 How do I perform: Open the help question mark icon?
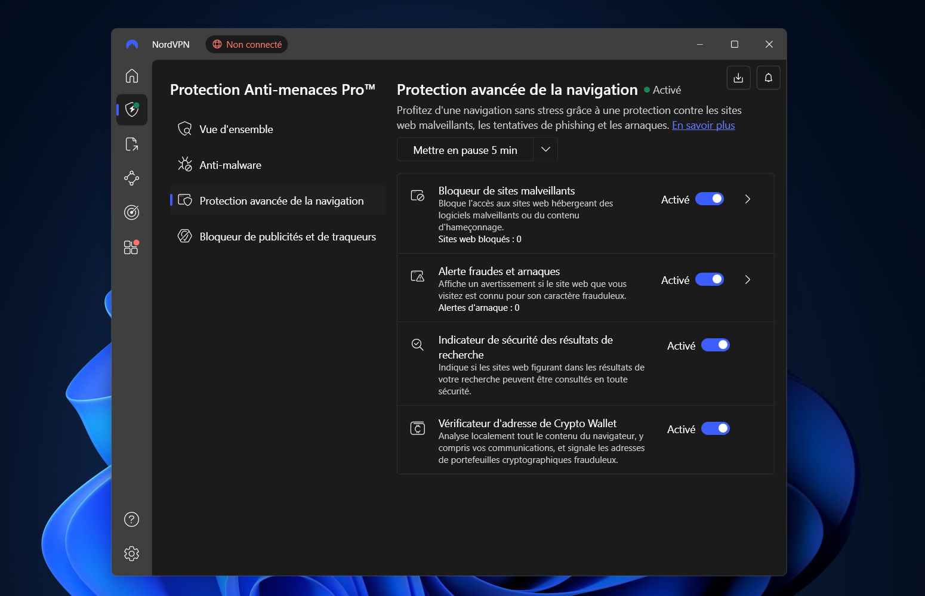[131, 520]
